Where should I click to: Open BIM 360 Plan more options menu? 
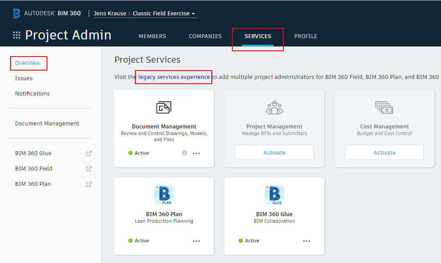[x=196, y=241]
